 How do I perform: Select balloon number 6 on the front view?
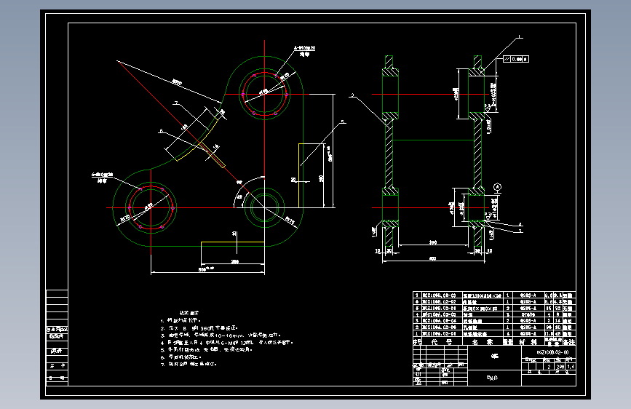coord(162,131)
